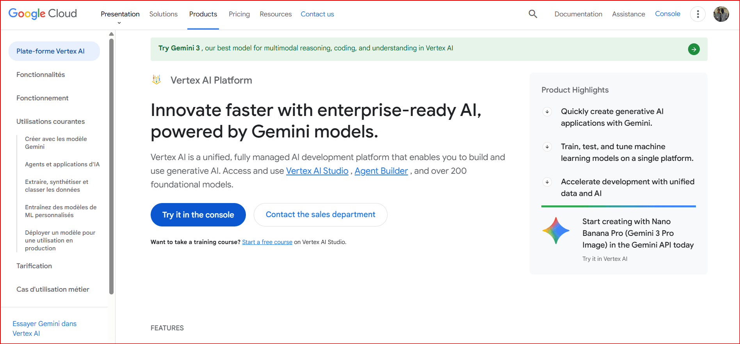The image size is (740, 344).
Task: Open the Console link in header
Action: [x=667, y=14]
